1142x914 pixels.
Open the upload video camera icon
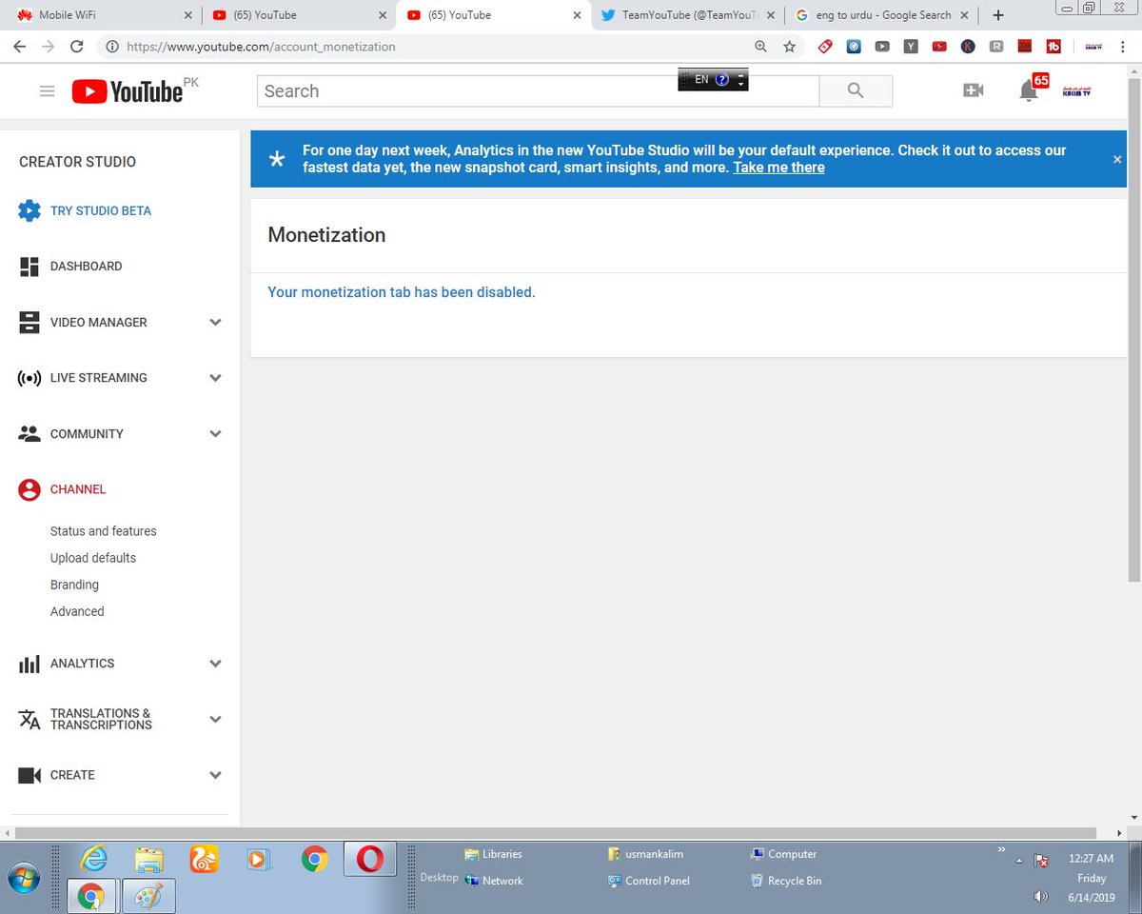973,90
